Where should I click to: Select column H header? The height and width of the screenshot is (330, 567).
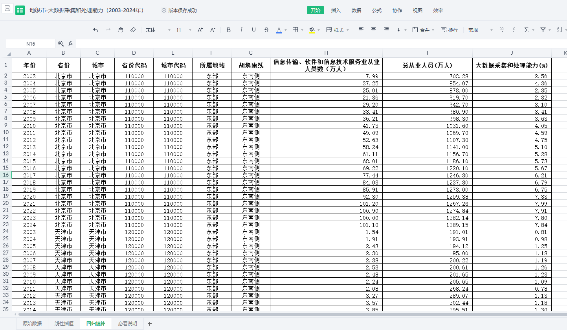[326, 53]
